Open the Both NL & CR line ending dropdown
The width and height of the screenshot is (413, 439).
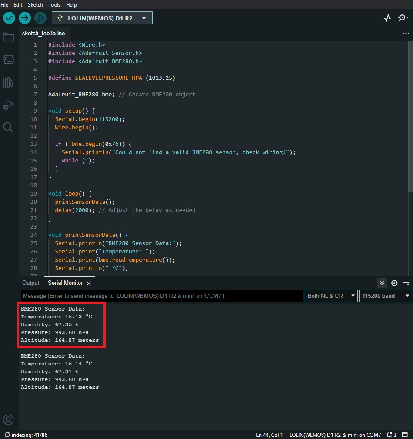click(x=331, y=296)
